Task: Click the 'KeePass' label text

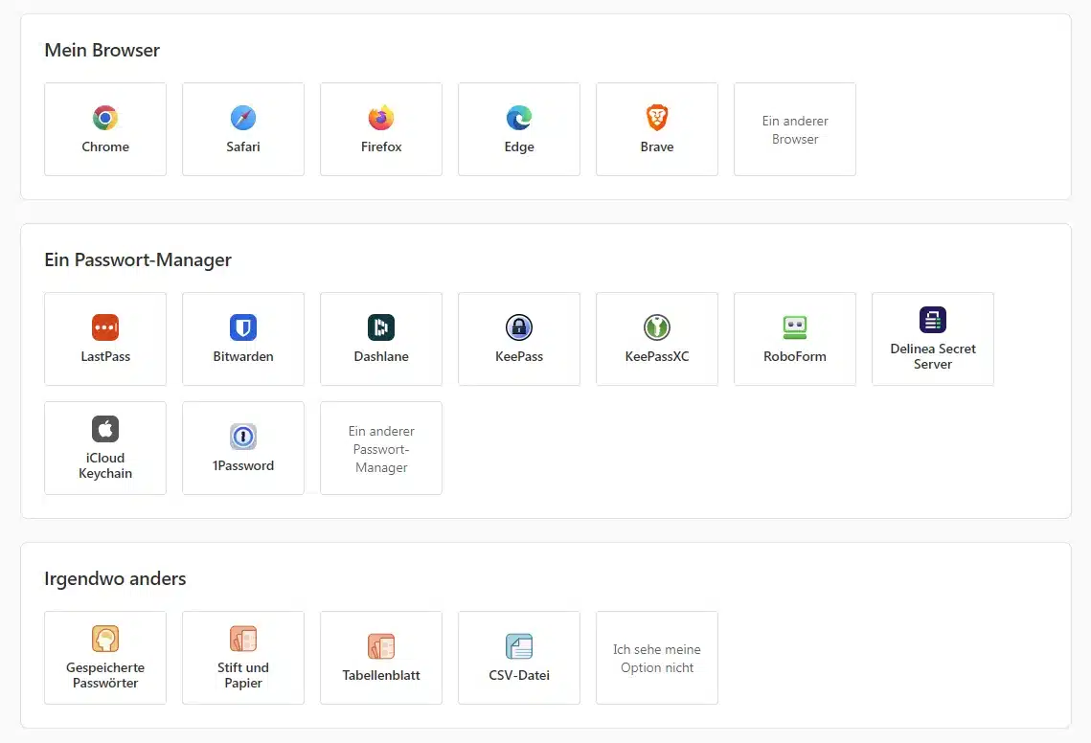Action: pyautogui.click(x=519, y=356)
